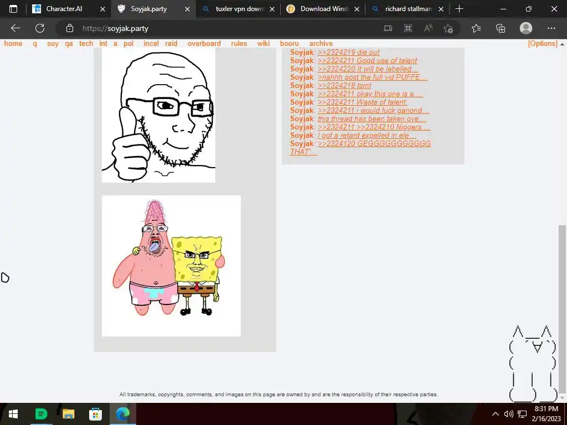This screenshot has height=425, width=567.
Task: Refresh the Soyjak.party page
Action: click(40, 28)
